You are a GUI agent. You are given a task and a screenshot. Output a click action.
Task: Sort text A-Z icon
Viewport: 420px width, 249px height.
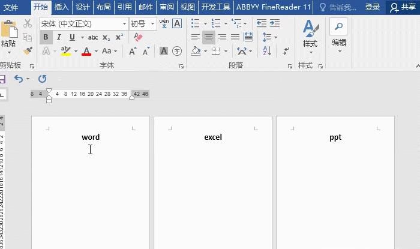(x=267, y=51)
